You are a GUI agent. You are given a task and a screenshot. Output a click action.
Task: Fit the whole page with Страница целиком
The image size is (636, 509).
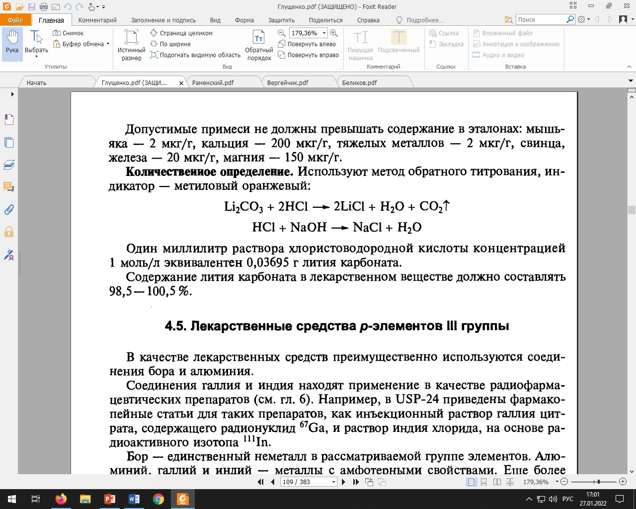point(181,33)
